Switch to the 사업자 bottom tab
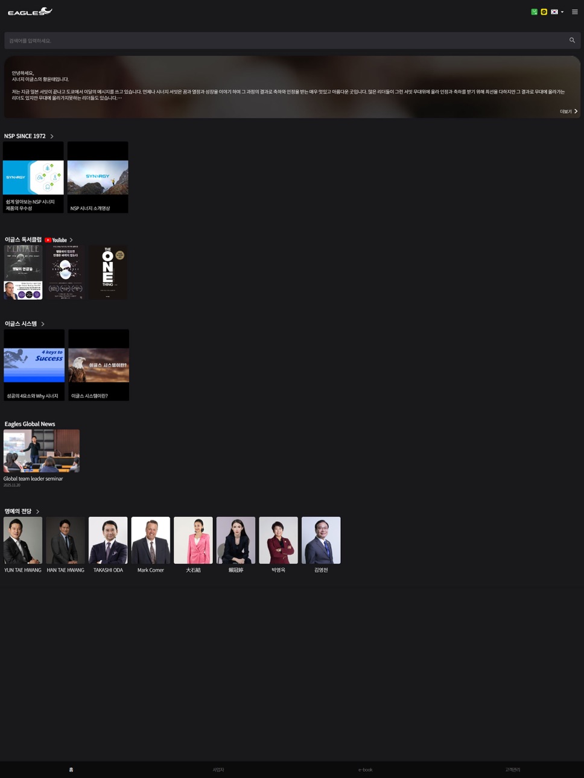The width and height of the screenshot is (584, 778). click(x=218, y=770)
